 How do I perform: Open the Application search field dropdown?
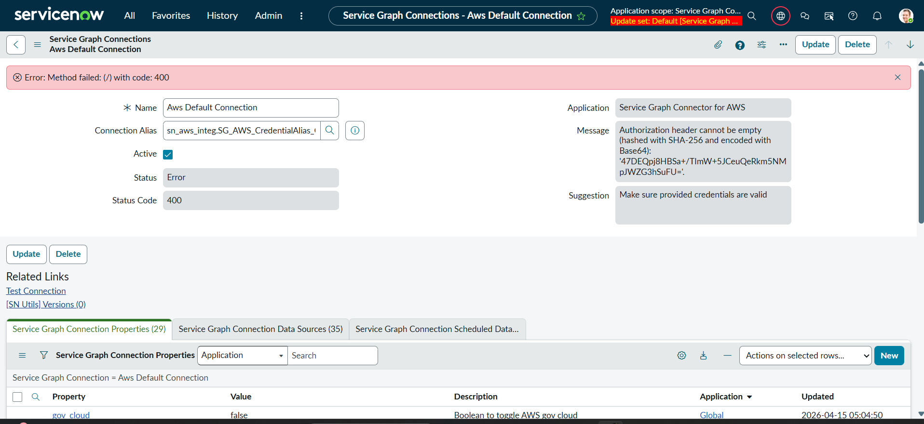pos(243,356)
